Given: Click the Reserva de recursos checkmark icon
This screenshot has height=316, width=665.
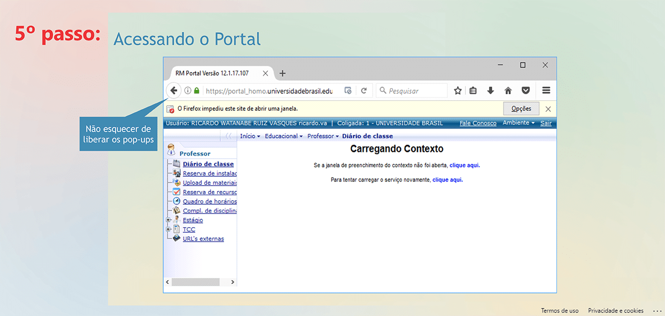Looking at the screenshot, I should point(177,192).
